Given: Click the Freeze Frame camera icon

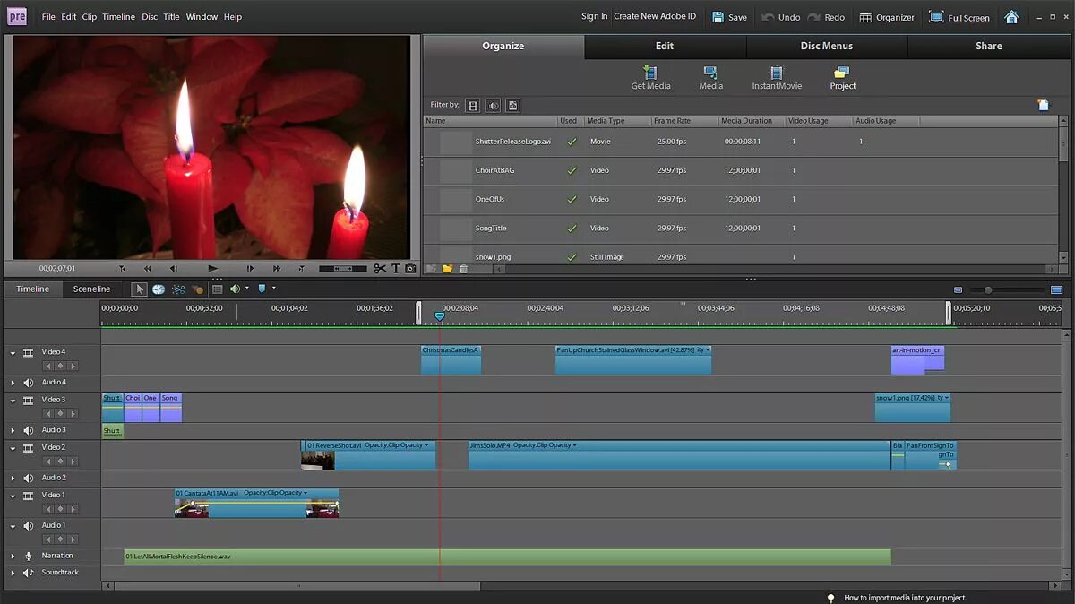Looking at the screenshot, I should [x=410, y=268].
